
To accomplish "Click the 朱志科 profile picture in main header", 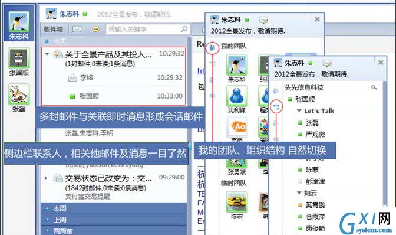I will 51,14.
